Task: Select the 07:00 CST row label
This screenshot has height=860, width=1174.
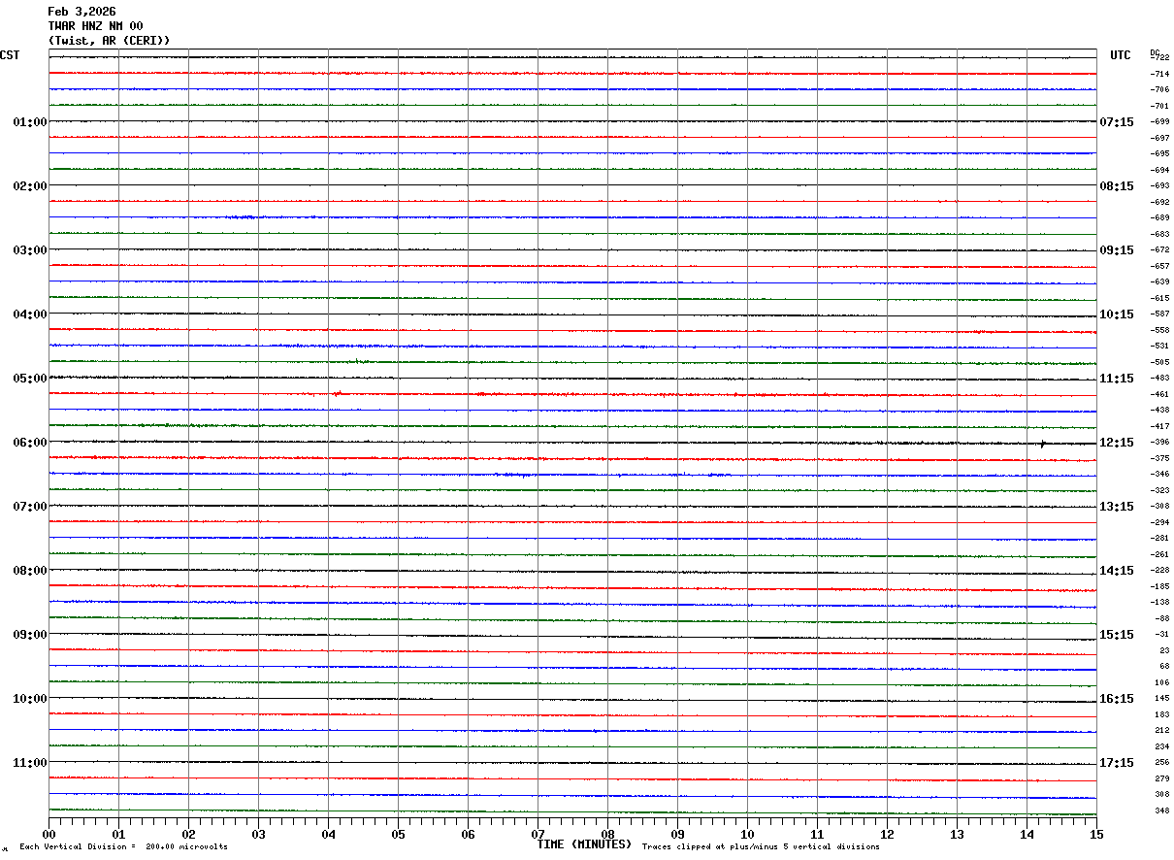Action: [x=30, y=507]
